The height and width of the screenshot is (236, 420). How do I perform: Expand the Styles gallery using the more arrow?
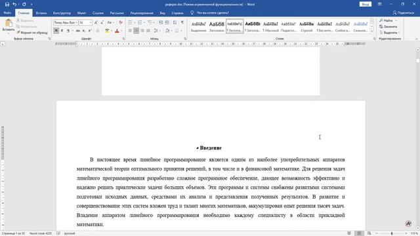pos(372,31)
